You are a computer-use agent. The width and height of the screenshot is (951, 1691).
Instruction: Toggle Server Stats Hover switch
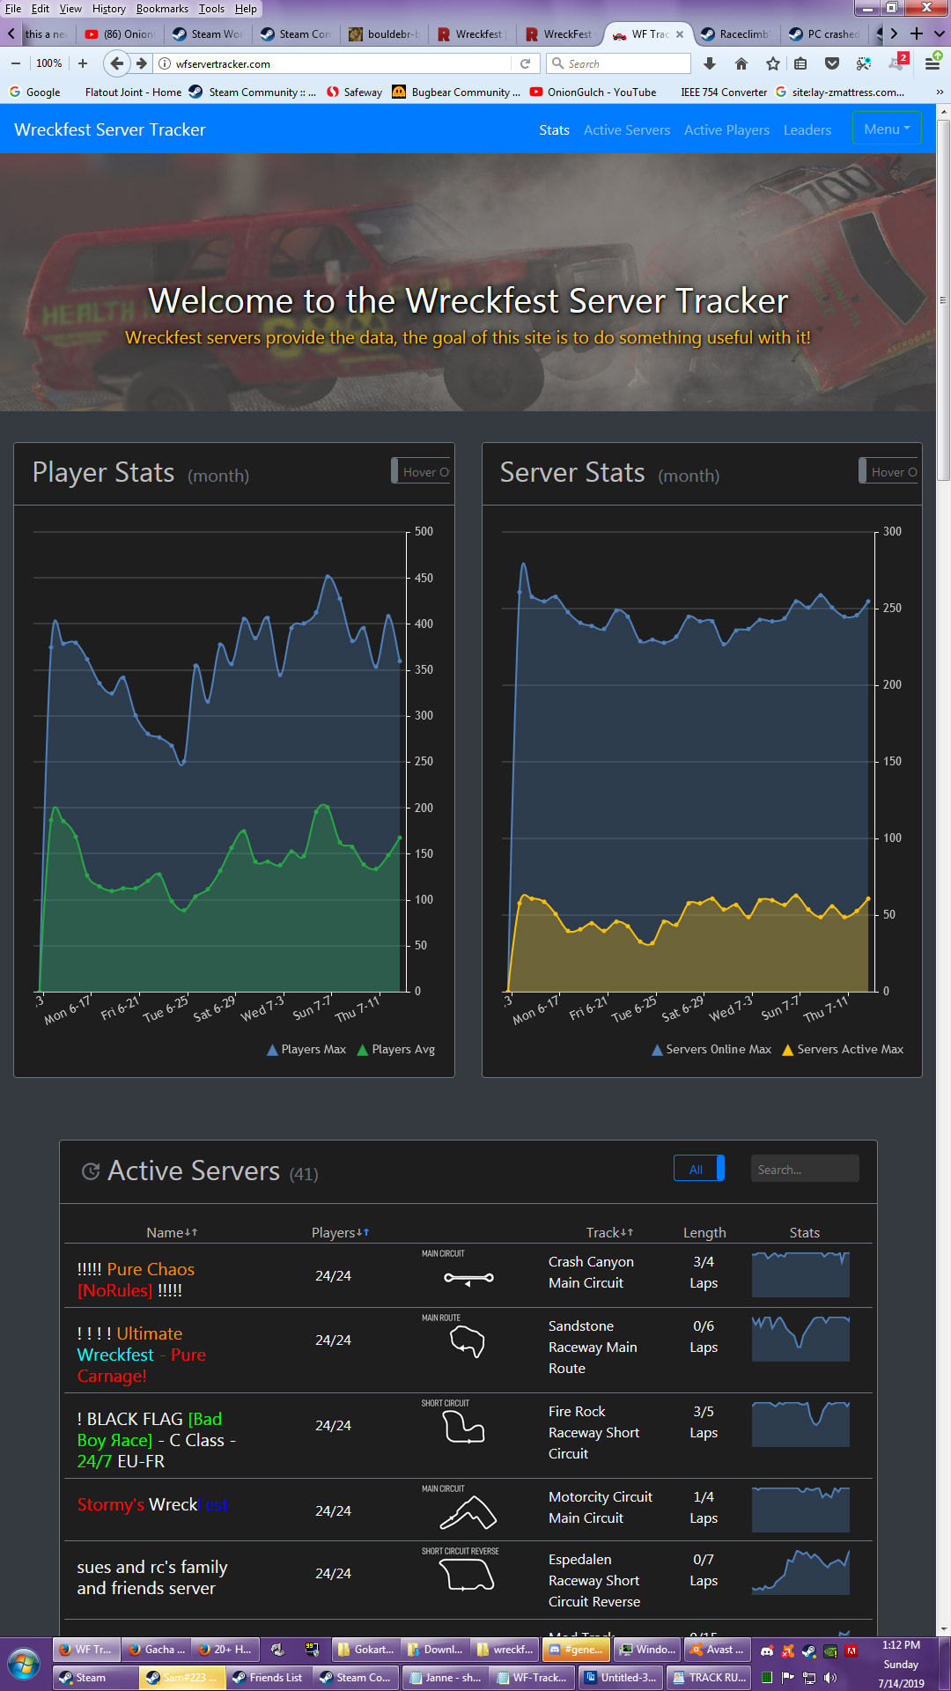coord(888,471)
